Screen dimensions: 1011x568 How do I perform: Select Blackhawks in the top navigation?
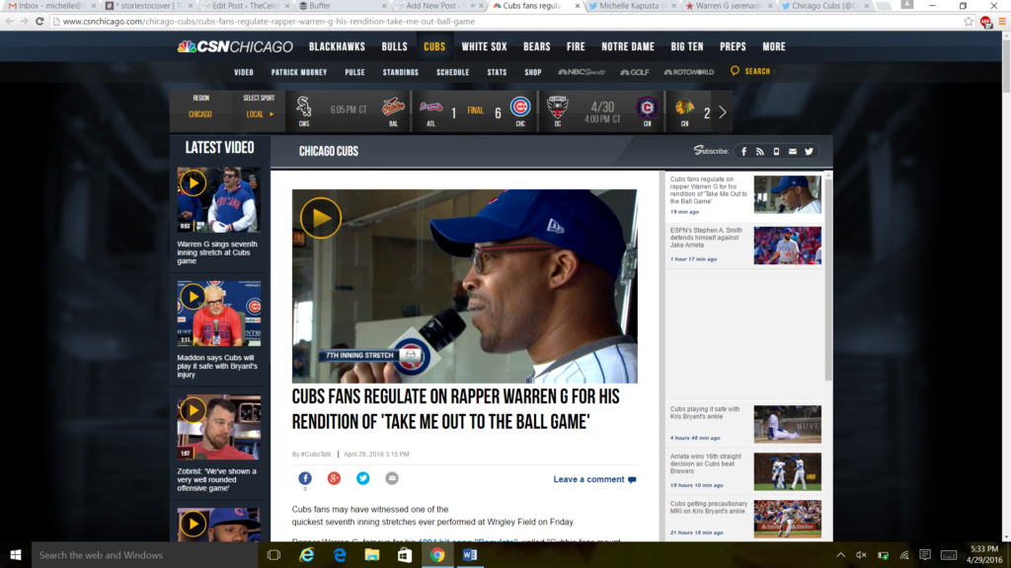[337, 46]
